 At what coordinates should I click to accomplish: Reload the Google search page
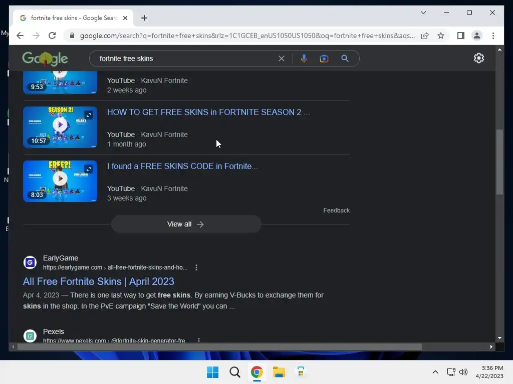tap(52, 35)
